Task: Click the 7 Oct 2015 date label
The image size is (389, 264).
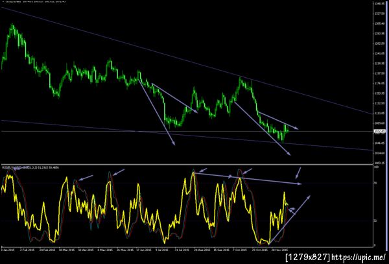Action: [241, 250]
